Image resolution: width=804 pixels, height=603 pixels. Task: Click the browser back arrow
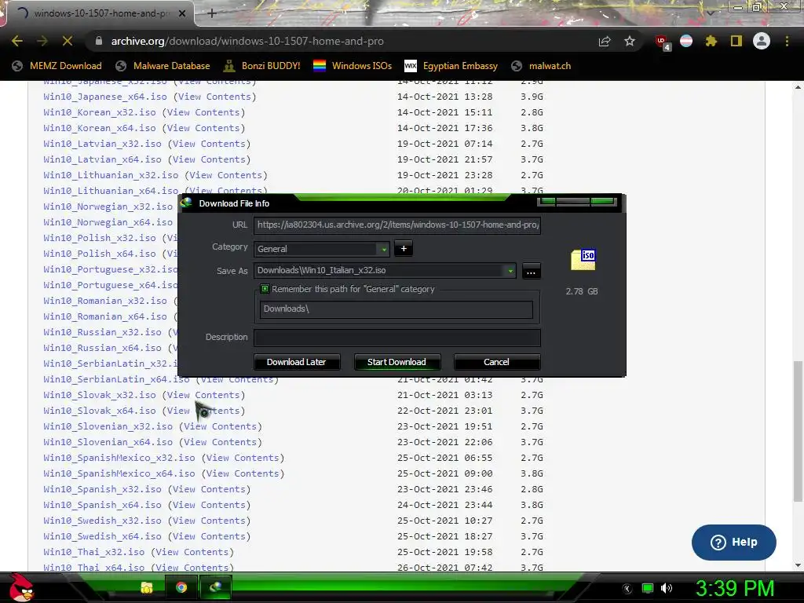(x=17, y=41)
